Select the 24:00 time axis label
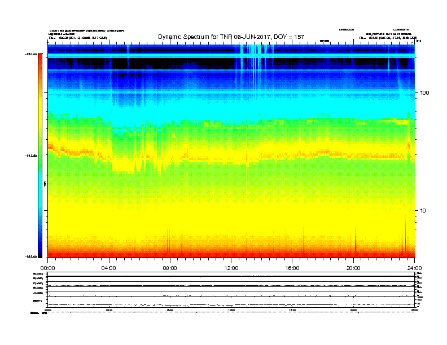This screenshot has height=345, width=447. pyautogui.click(x=414, y=268)
